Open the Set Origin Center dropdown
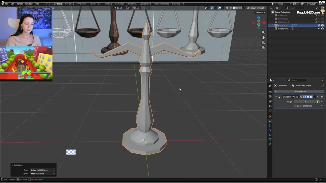This screenshot has width=326, height=183. point(43,174)
